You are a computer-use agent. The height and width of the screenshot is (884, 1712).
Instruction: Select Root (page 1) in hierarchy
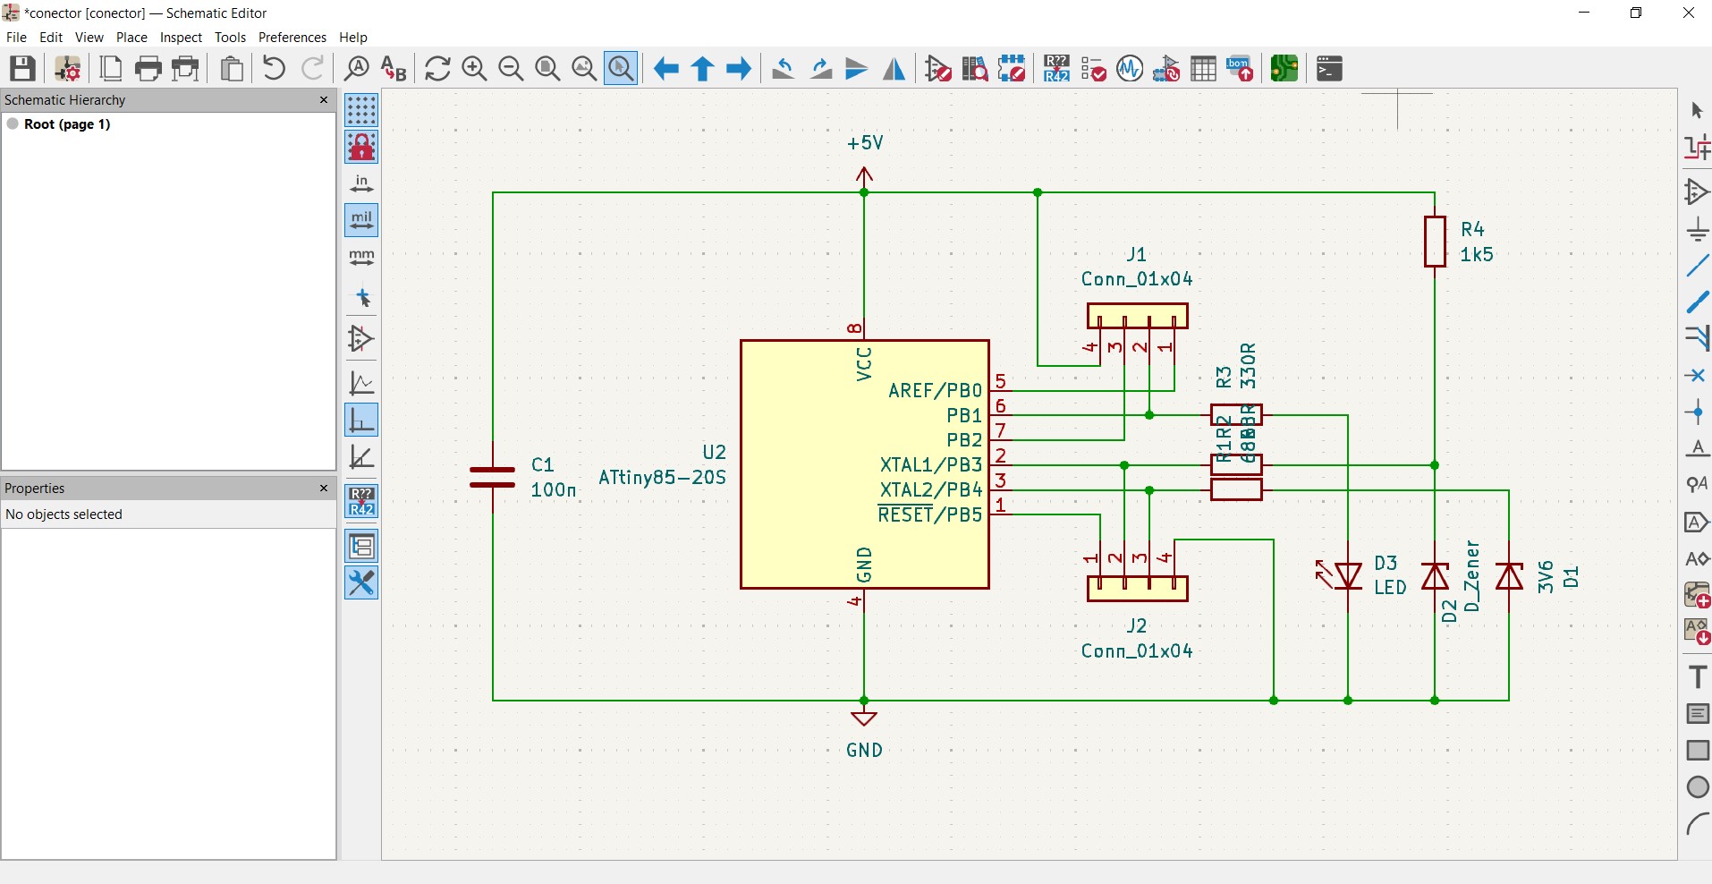67,124
